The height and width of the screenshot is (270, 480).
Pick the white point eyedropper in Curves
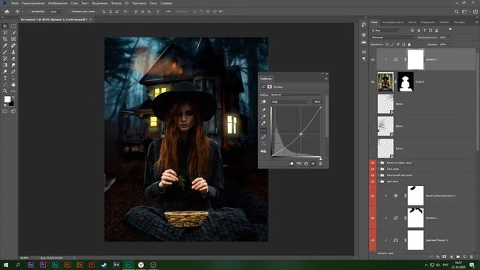pos(263,123)
